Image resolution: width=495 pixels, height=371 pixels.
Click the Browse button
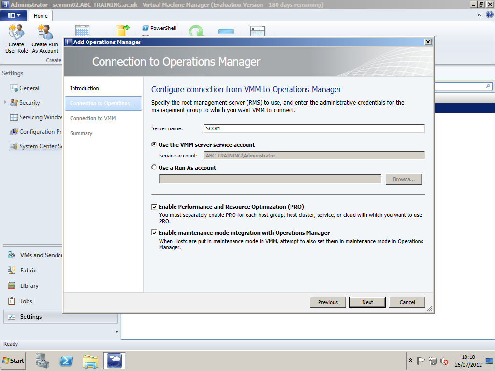(x=404, y=179)
